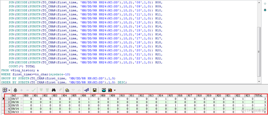Screen dimensions: 268x115
Task: Click the blue down arrow beside editor
Action: click(x=265, y=10)
